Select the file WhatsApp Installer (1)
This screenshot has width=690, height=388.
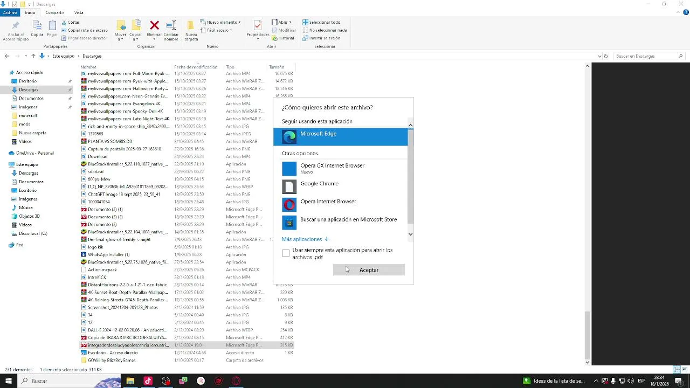pos(108,254)
